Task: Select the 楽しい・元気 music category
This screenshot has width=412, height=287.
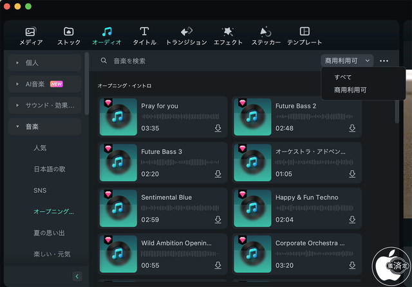Action: pyautogui.click(x=52, y=254)
